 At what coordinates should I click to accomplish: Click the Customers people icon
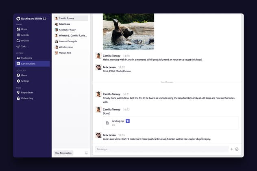click(x=18, y=58)
